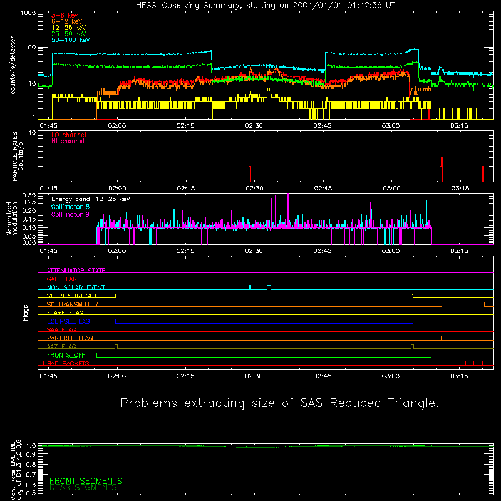Select the REAR SEGMENTS legend entry
The width and height of the screenshot is (501, 501).
point(83,488)
